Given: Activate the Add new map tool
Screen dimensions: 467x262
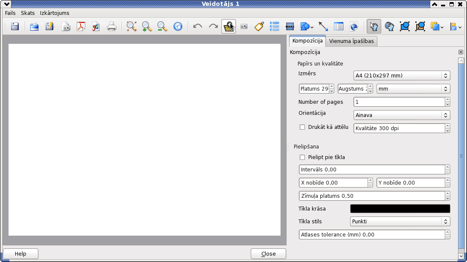Looking at the screenshot, I should pos(229,27).
